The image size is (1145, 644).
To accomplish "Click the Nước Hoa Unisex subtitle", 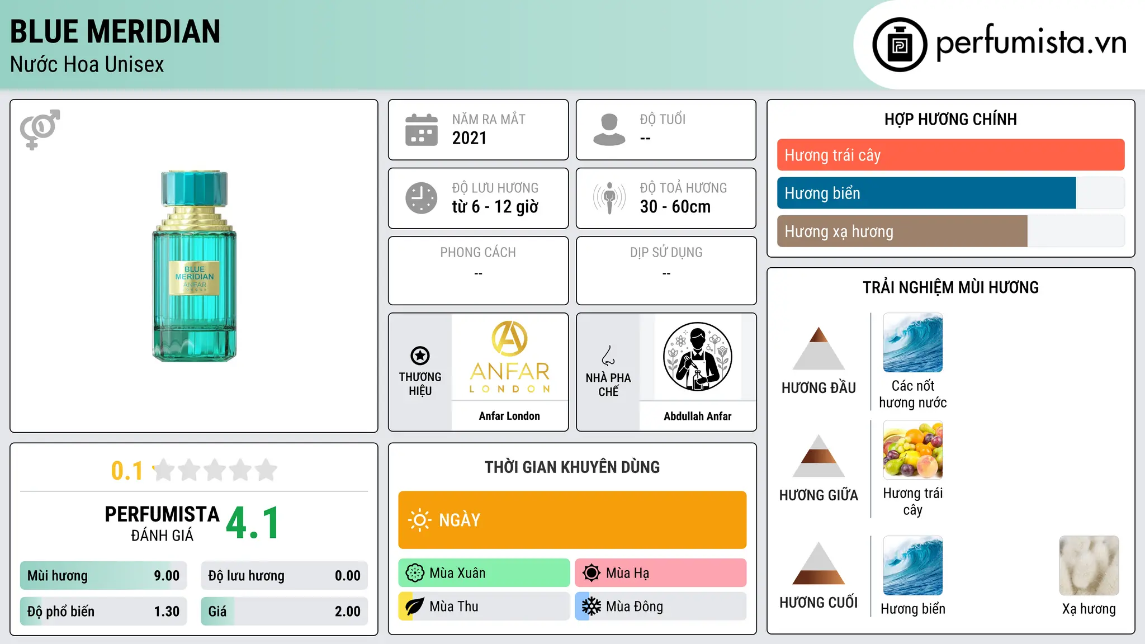I will 87,64.
